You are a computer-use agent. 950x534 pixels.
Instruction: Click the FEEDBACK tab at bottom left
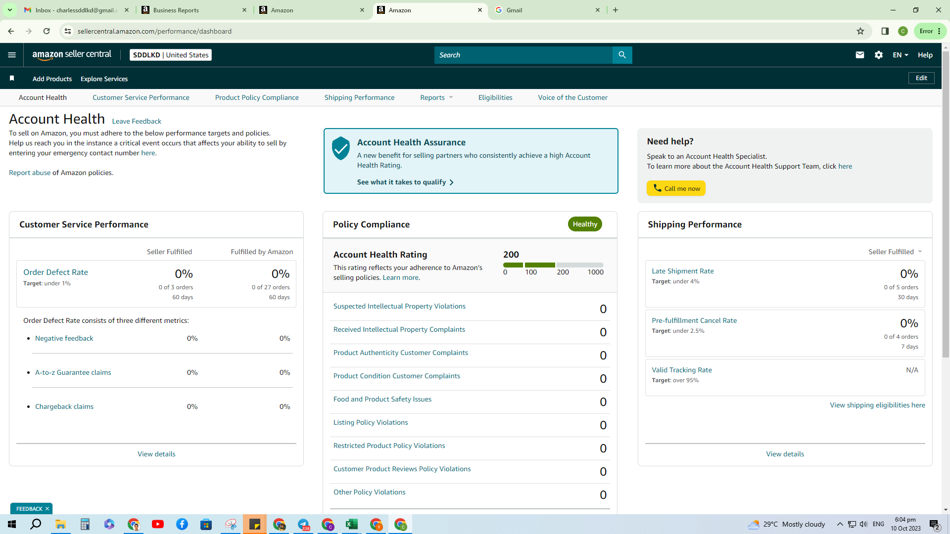(x=29, y=509)
